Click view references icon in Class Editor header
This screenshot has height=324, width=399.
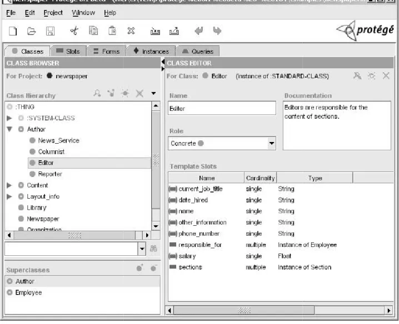coord(357,75)
